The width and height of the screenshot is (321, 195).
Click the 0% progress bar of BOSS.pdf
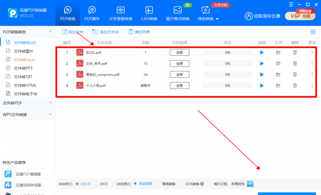tap(228, 53)
